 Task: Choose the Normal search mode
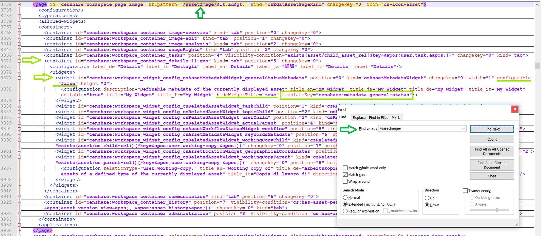click(x=345, y=198)
